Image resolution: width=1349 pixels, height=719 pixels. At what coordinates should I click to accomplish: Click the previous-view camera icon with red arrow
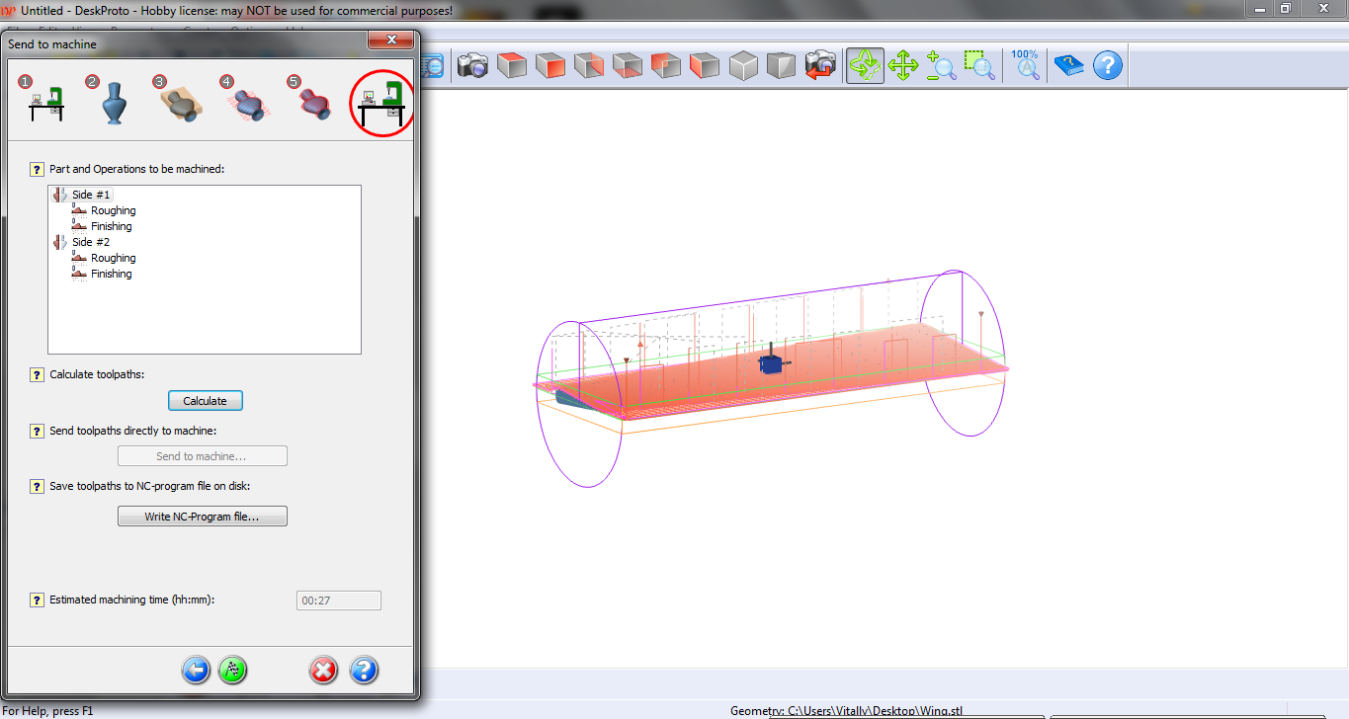(820, 65)
